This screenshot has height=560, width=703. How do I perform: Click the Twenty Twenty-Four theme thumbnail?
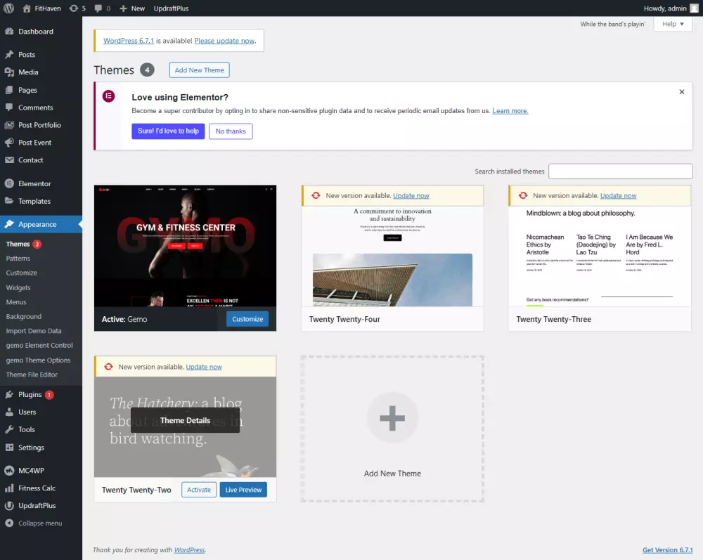point(392,256)
